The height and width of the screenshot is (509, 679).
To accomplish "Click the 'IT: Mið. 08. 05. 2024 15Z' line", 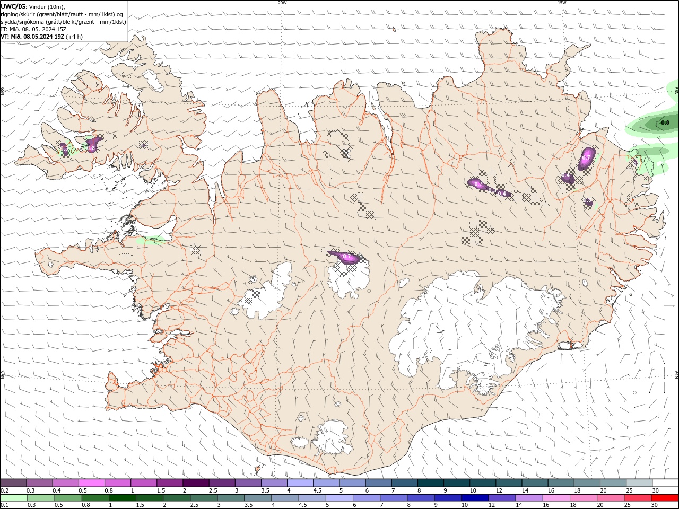I will point(33,29).
